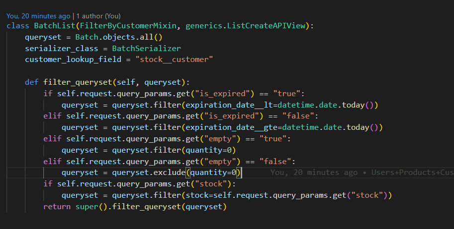Open the "1 author (You)" CodeLens link
Image resolution: width=454 pixels, height=229 pixels.
coord(97,16)
